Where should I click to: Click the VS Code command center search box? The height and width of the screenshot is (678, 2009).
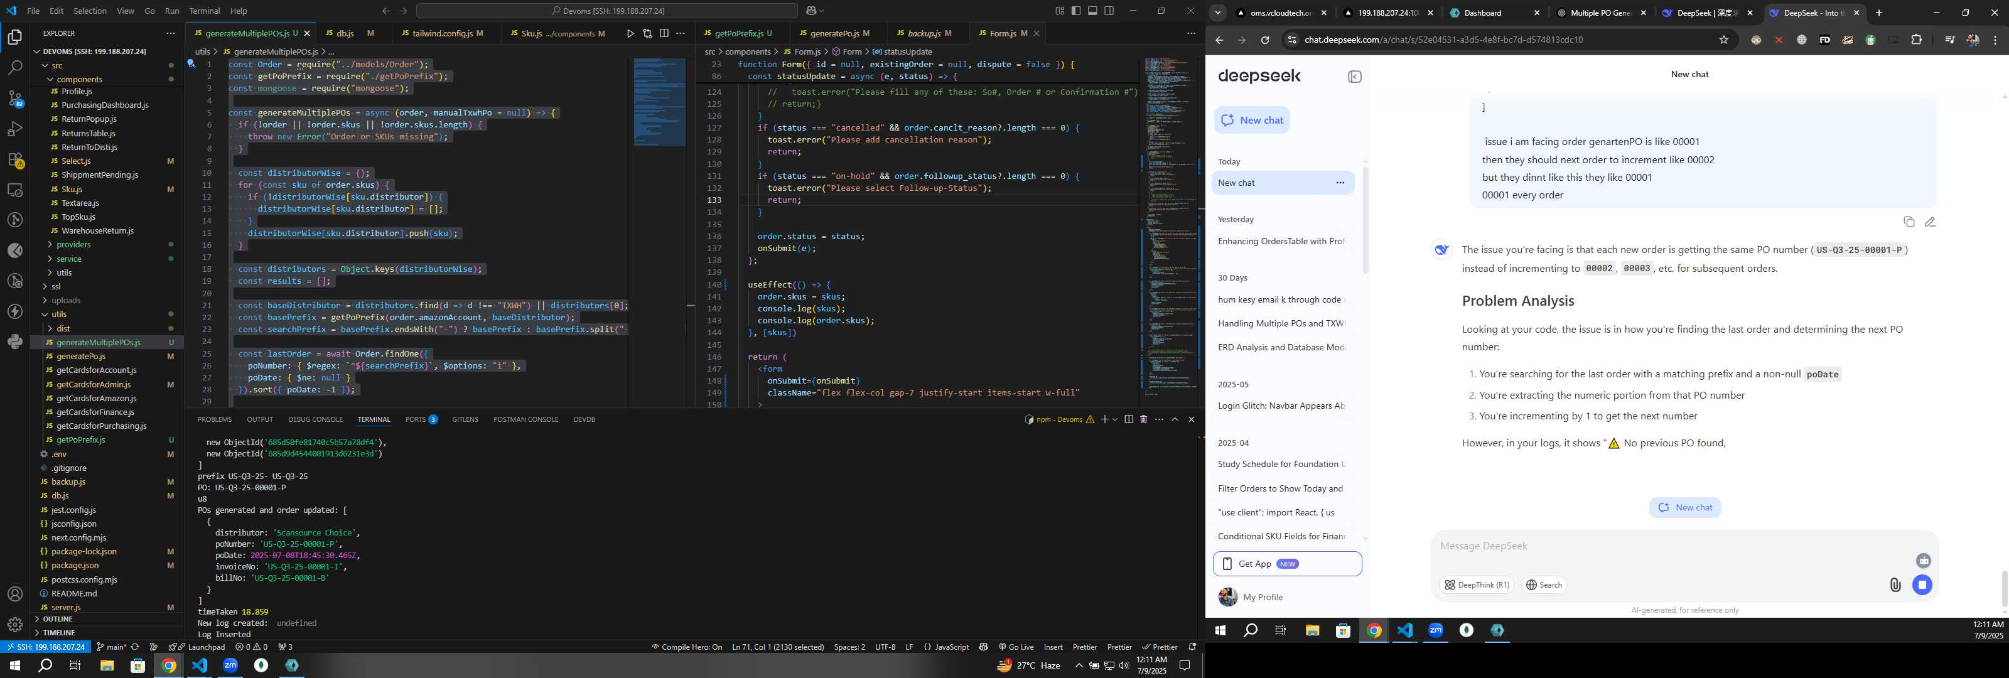pos(606,11)
